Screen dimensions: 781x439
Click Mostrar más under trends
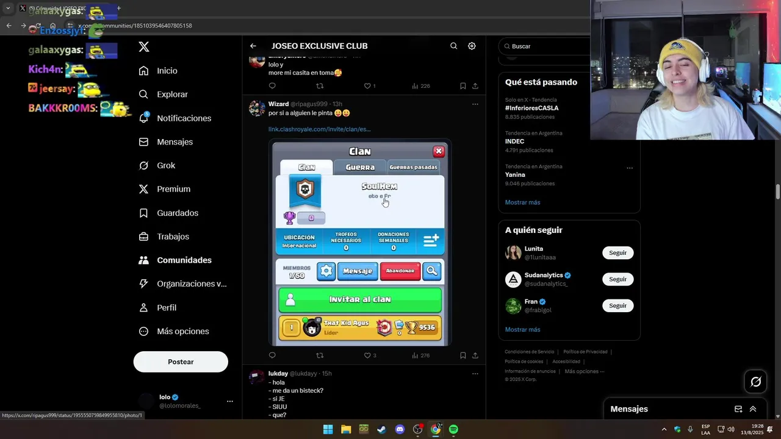[522, 202]
